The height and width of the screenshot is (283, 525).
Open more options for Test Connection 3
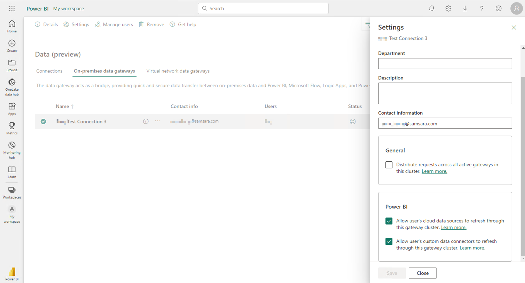coord(158,121)
